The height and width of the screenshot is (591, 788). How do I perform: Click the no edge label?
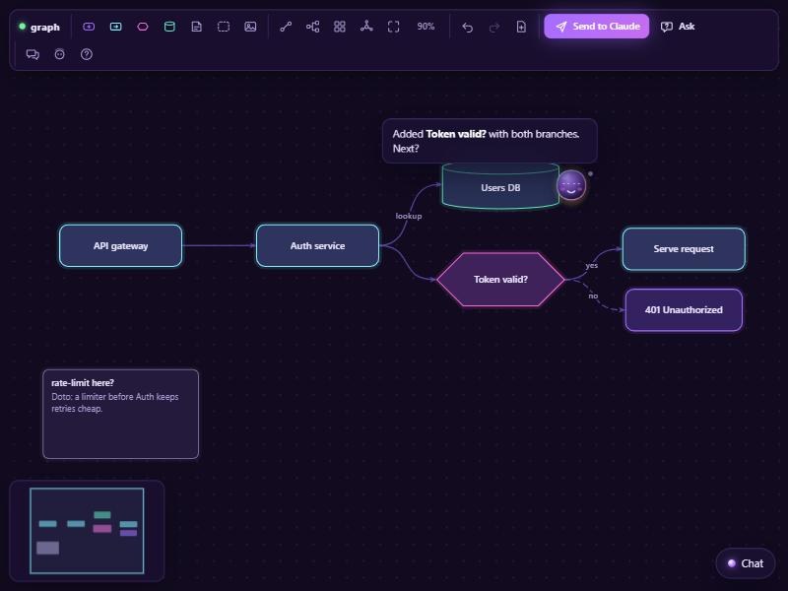pyautogui.click(x=593, y=296)
